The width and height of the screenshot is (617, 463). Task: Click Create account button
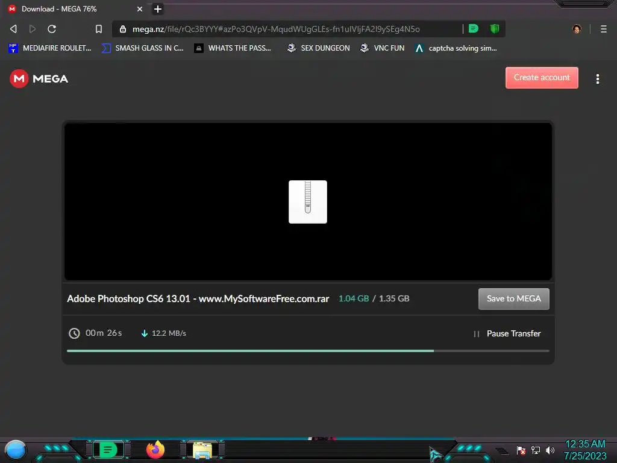[x=542, y=78]
